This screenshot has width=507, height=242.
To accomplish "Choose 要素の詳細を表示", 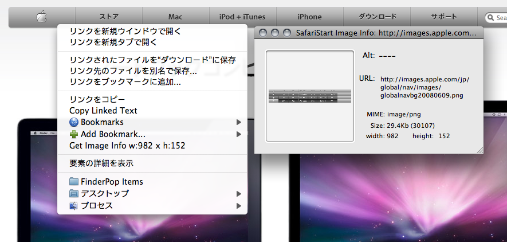I will [152, 163].
